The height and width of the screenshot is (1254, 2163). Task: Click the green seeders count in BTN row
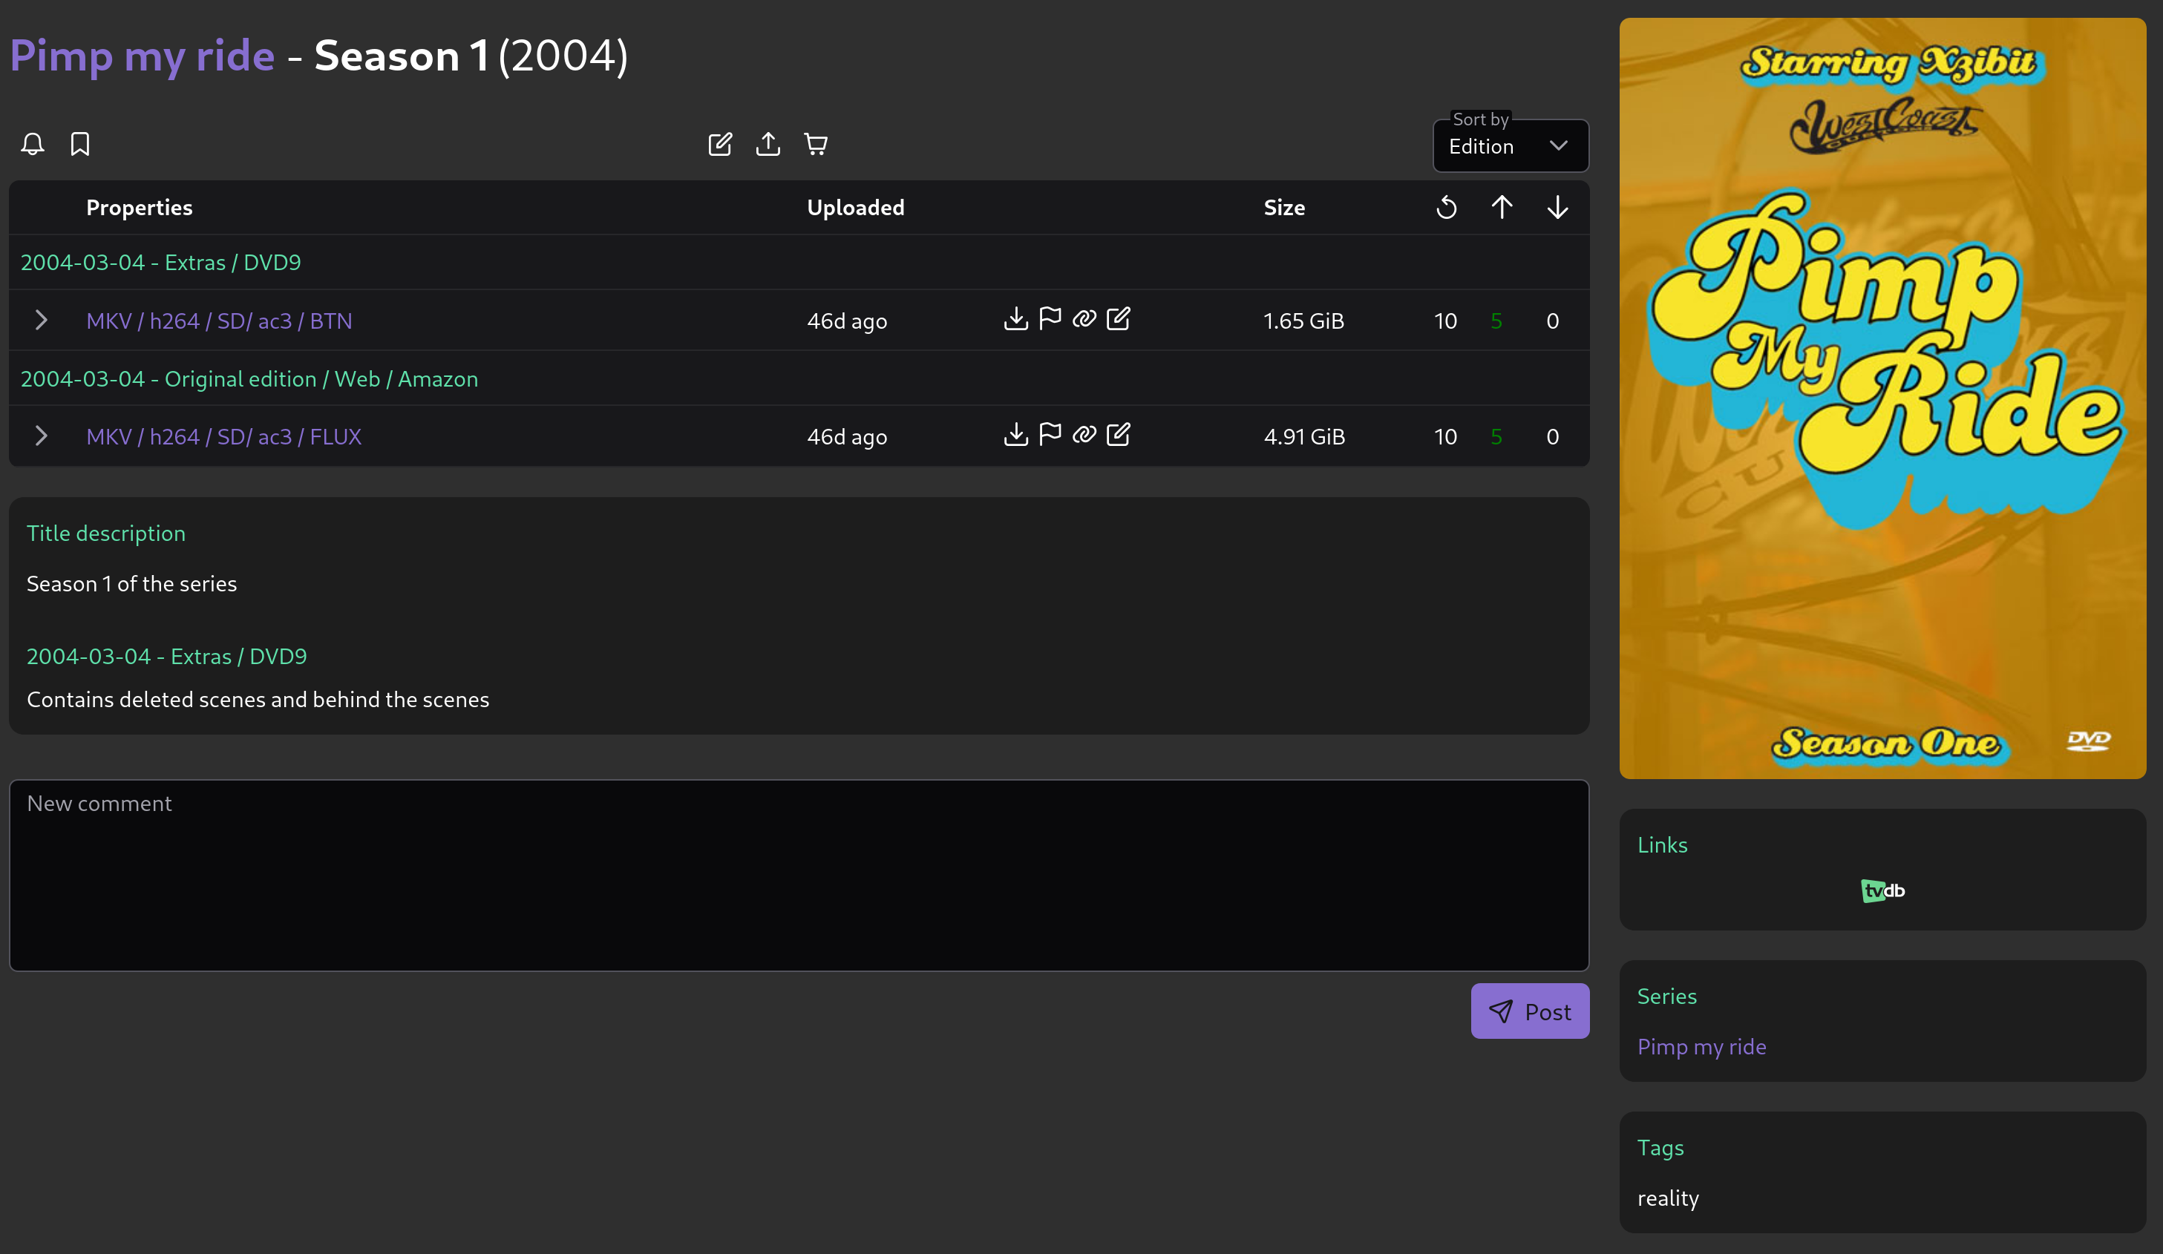click(x=1497, y=321)
